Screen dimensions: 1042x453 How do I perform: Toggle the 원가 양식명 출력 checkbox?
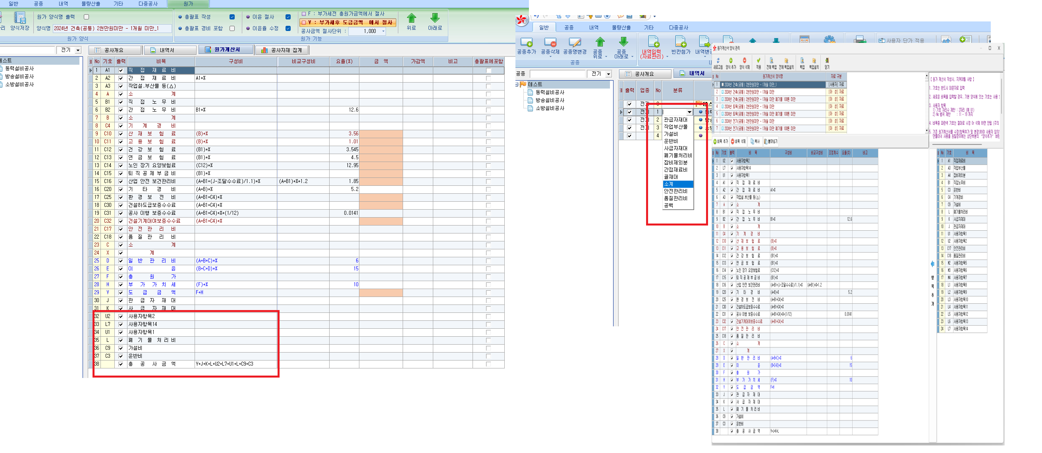(x=86, y=17)
